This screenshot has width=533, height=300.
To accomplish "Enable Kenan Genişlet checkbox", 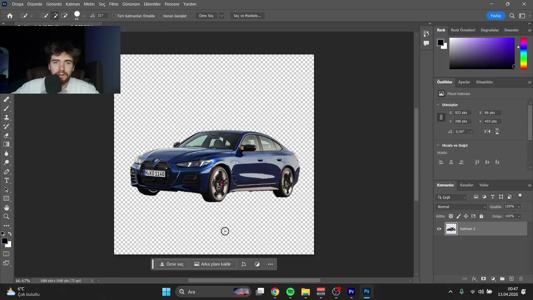I will pos(160,16).
